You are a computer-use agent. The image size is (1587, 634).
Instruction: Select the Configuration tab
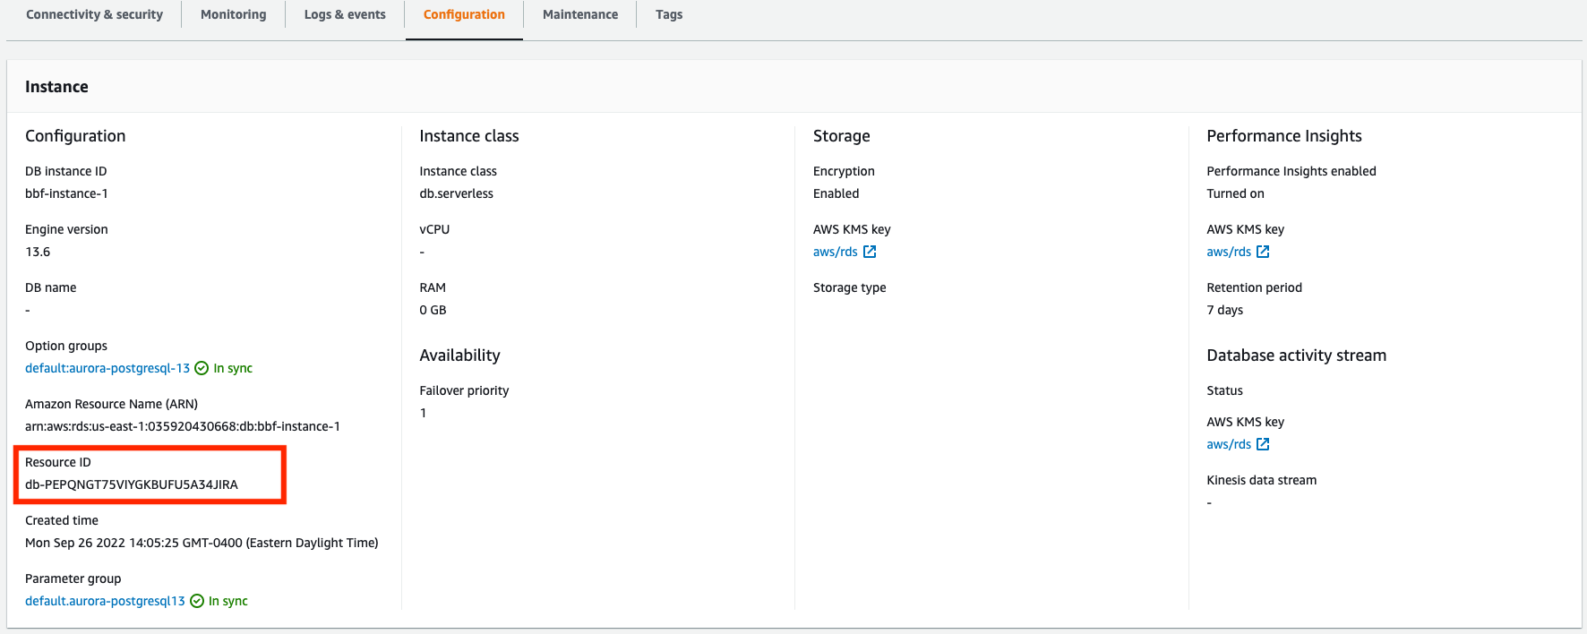click(464, 14)
